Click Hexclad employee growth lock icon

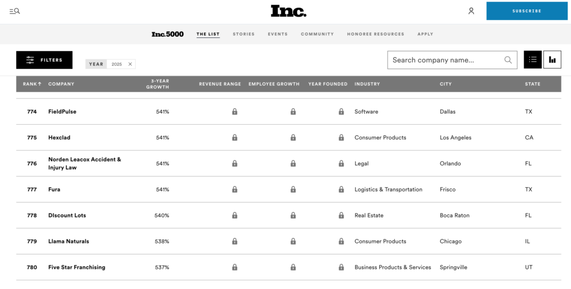click(x=293, y=138)
